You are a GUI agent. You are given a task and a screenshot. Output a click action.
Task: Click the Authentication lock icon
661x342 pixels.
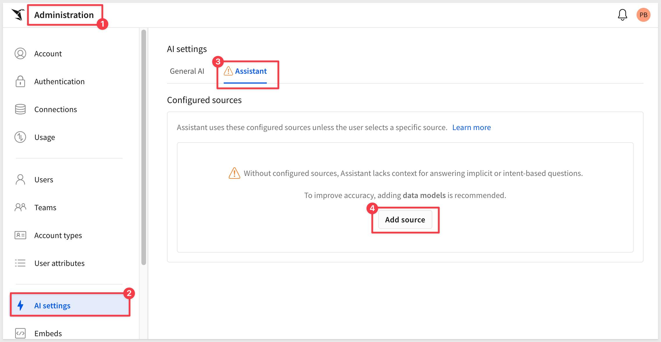click(x=20, y=82)
